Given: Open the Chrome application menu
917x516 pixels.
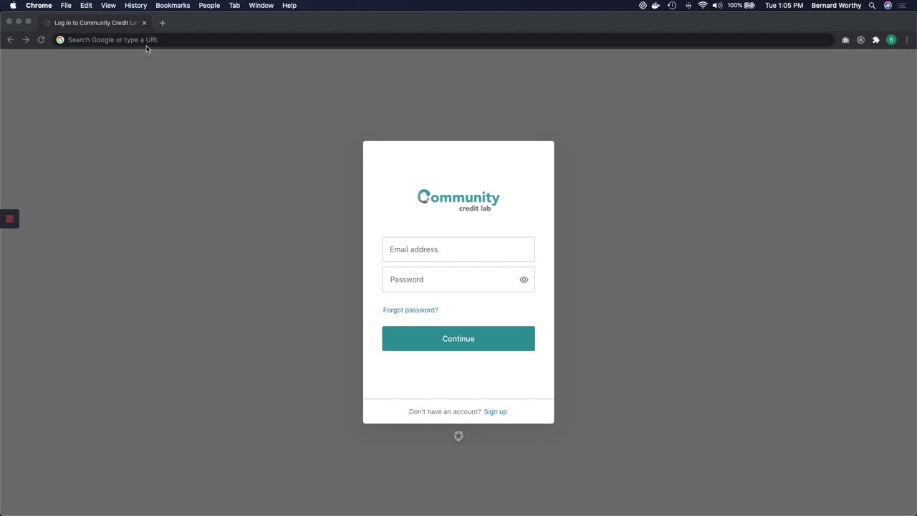Looking at the screenshot, I should tap(39, 6).
